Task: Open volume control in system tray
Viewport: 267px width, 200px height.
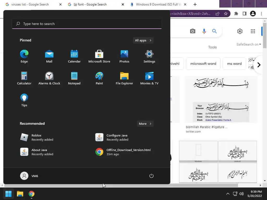Action: pos(241,194)
